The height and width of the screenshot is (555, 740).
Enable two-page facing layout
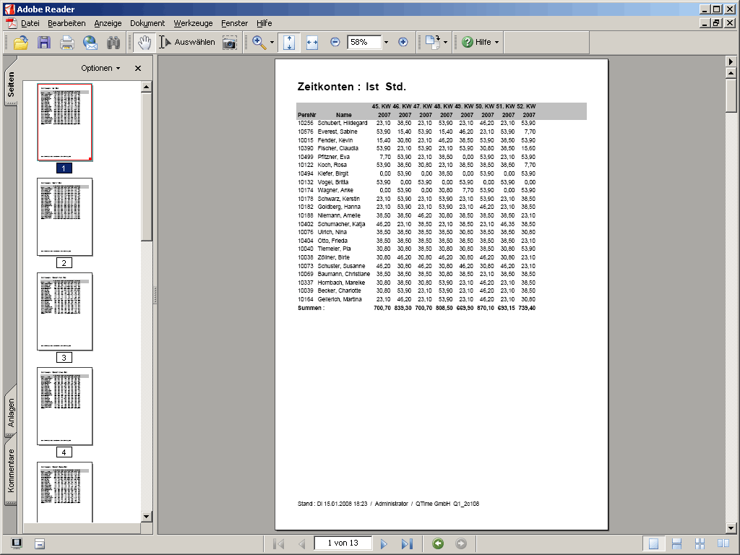point(723,544)
